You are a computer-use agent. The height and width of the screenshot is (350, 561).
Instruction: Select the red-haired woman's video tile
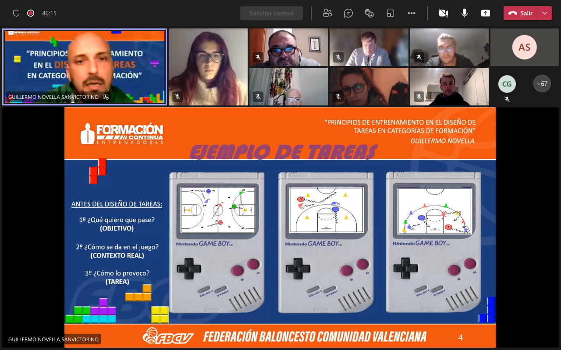point(208,67)
